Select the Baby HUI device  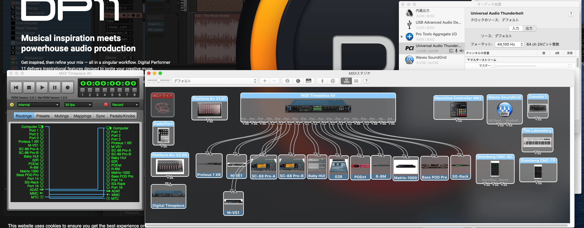point(317,167)
